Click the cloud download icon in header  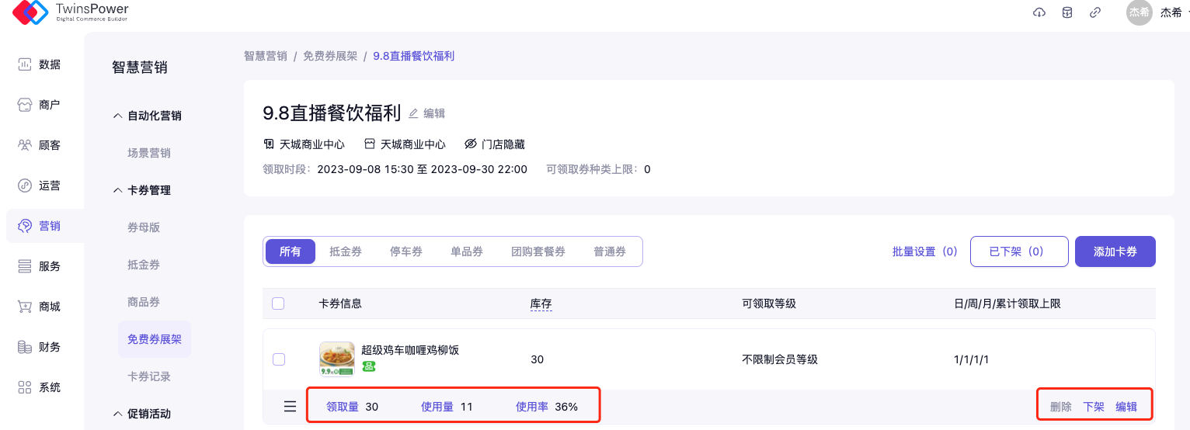point(1039,12)
